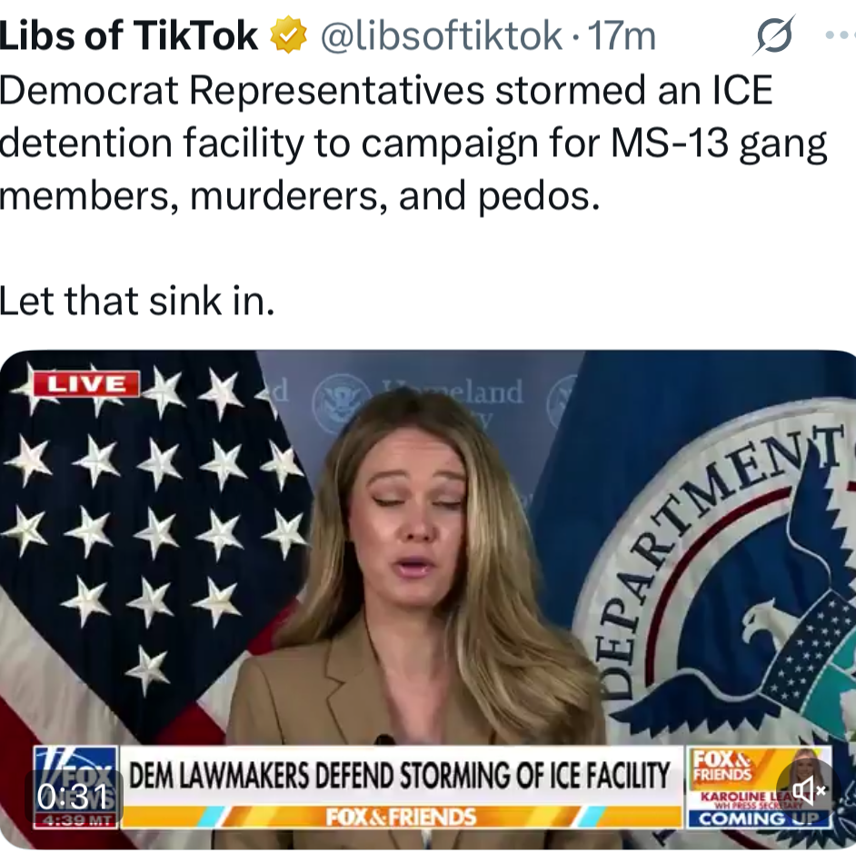Viewport: 856px width, 852px height.
Task: Open the Libs of TikTok profile name
Action: pyautogui.click(x=129, y=35)
